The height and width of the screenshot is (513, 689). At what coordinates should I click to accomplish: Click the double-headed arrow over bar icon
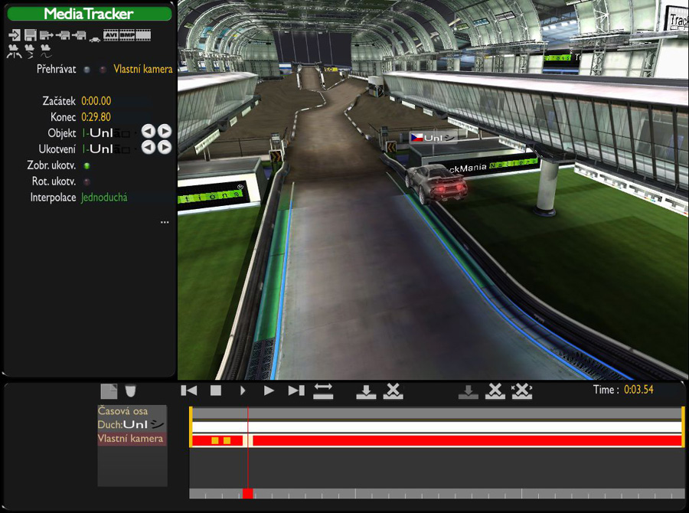coord(323,390)
